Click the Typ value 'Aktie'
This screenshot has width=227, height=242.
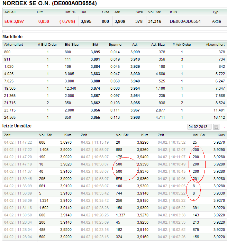tap(216, 21)
